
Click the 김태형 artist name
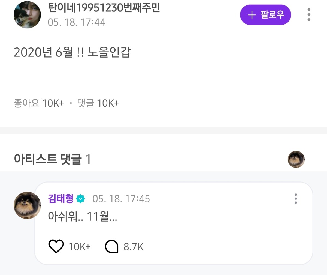click(61, 199)
